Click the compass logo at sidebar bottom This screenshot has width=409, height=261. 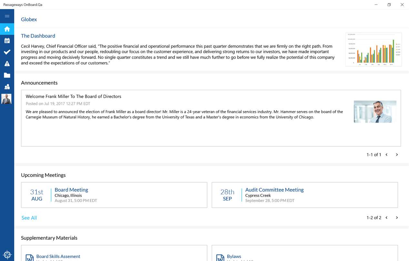(7, 255)
